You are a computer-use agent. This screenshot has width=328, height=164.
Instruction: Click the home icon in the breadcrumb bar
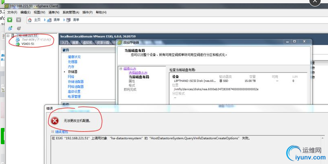(x=30, y=20)
